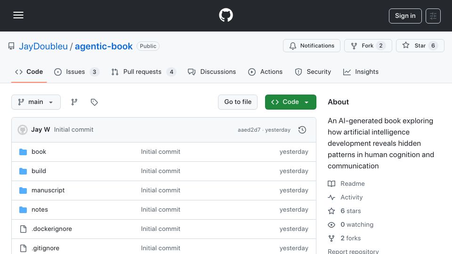View commit history clock icon

coord(302,130)
